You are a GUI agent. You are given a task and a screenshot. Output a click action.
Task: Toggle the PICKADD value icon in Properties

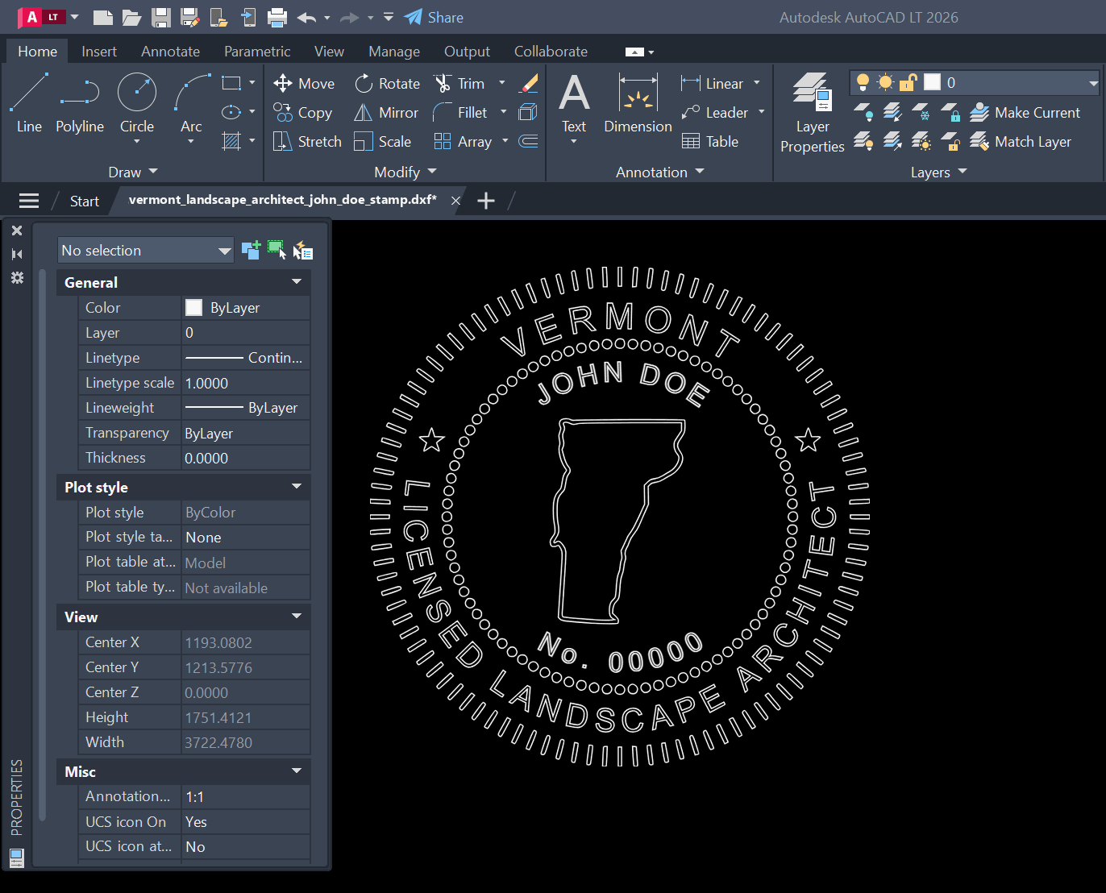(251, 250)
